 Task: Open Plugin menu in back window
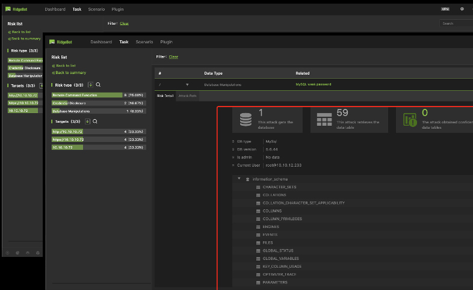pos(117,10)
